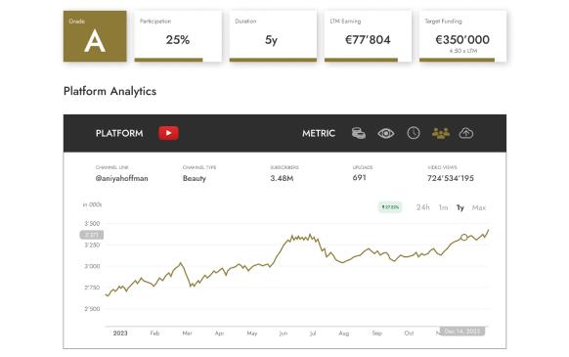
Task: Open the @aniyahoffman channel link
Action: [121, 178]
